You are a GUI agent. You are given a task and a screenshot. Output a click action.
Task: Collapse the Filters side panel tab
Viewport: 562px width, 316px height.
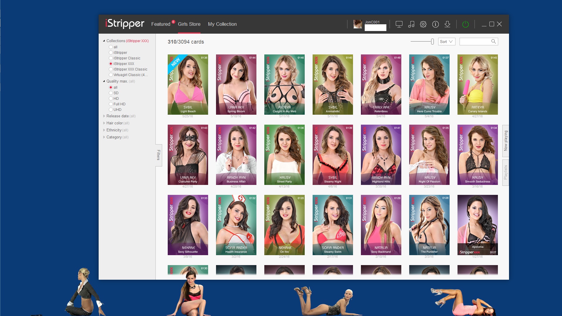[159, 155]
